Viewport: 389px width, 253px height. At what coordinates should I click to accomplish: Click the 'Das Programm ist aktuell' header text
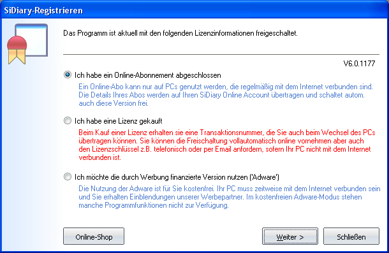pyautogui.click(x=180, y=33)
